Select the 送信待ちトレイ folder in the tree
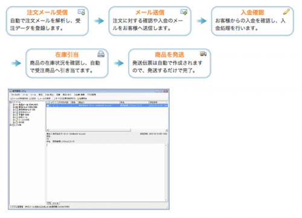 (27, 110)
